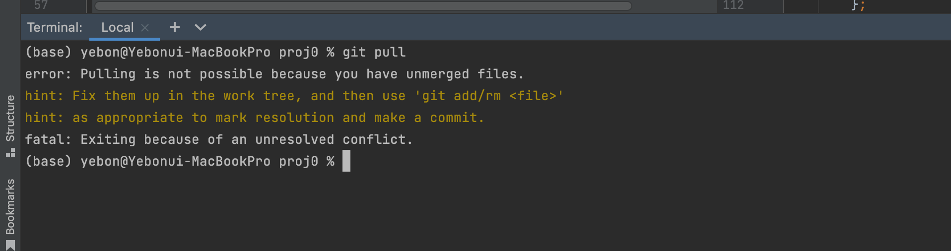This screenshot has height=251, width=951.
Task: Click the Terminal tool window label
Action: 55,28
